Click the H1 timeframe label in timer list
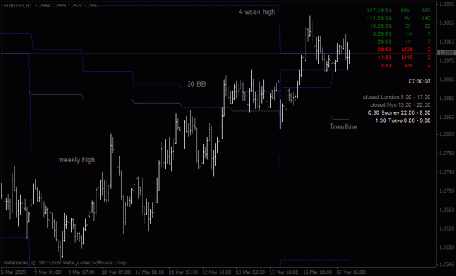The width and height of the screenshot is (456, 276). tap(409, 42)
